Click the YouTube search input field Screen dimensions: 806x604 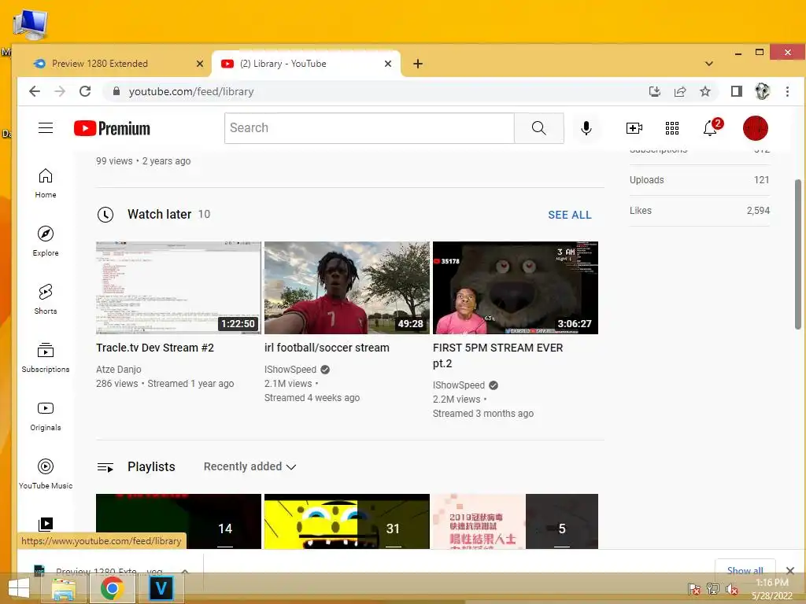(x=369, y=128)
